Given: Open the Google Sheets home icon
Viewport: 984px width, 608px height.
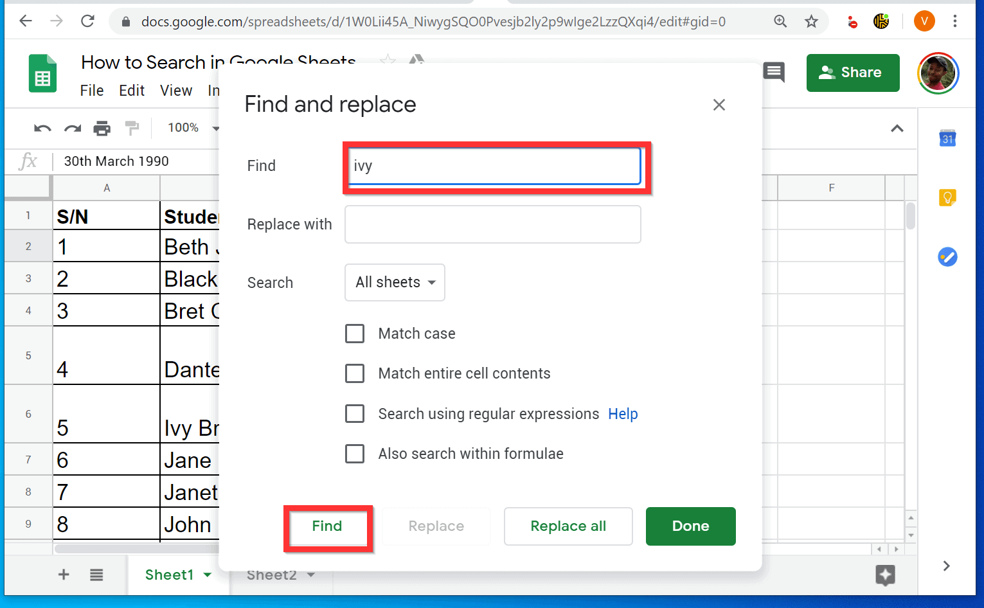Looking at the screenshot, I should point(42,73).
